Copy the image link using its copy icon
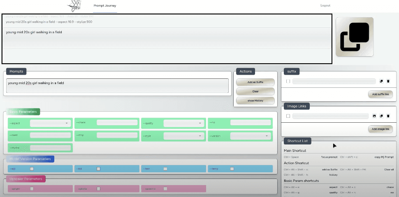Screen dimensions: 399x197 coord(381,116)
